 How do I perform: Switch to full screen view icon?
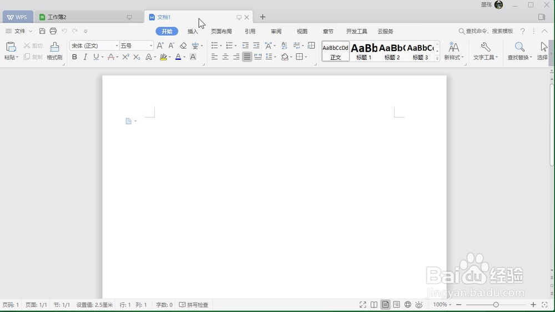363,305
